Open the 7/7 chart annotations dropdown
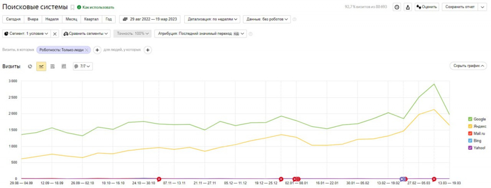The image size is (491, 188). (82, 66)
